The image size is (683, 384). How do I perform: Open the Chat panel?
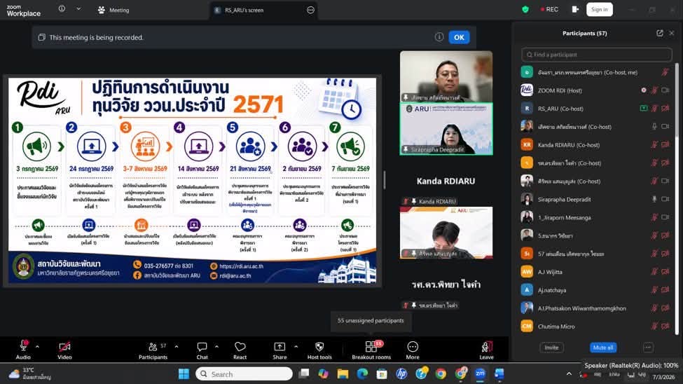pos(202,350)
